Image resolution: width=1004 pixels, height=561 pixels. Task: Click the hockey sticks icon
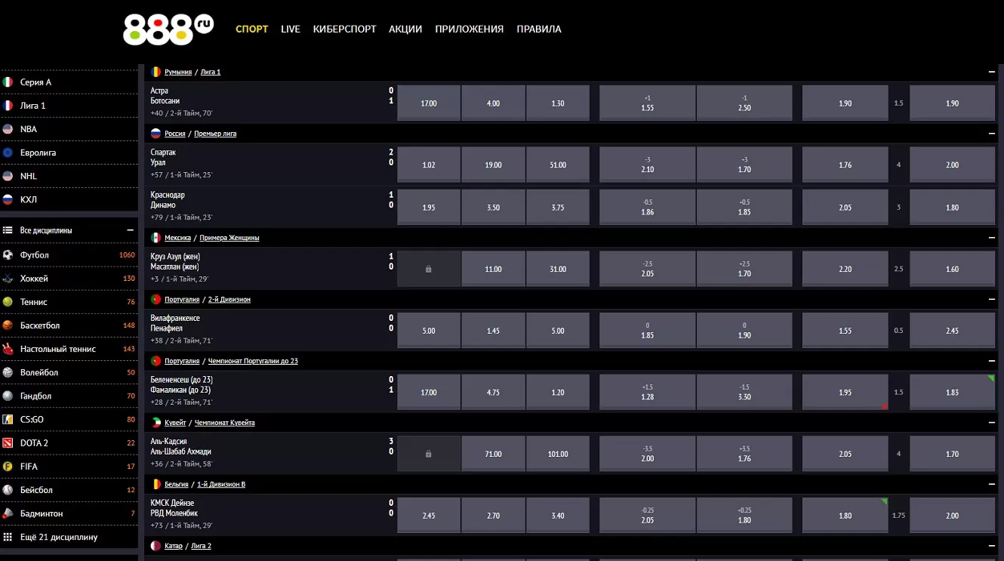[8, 279]
